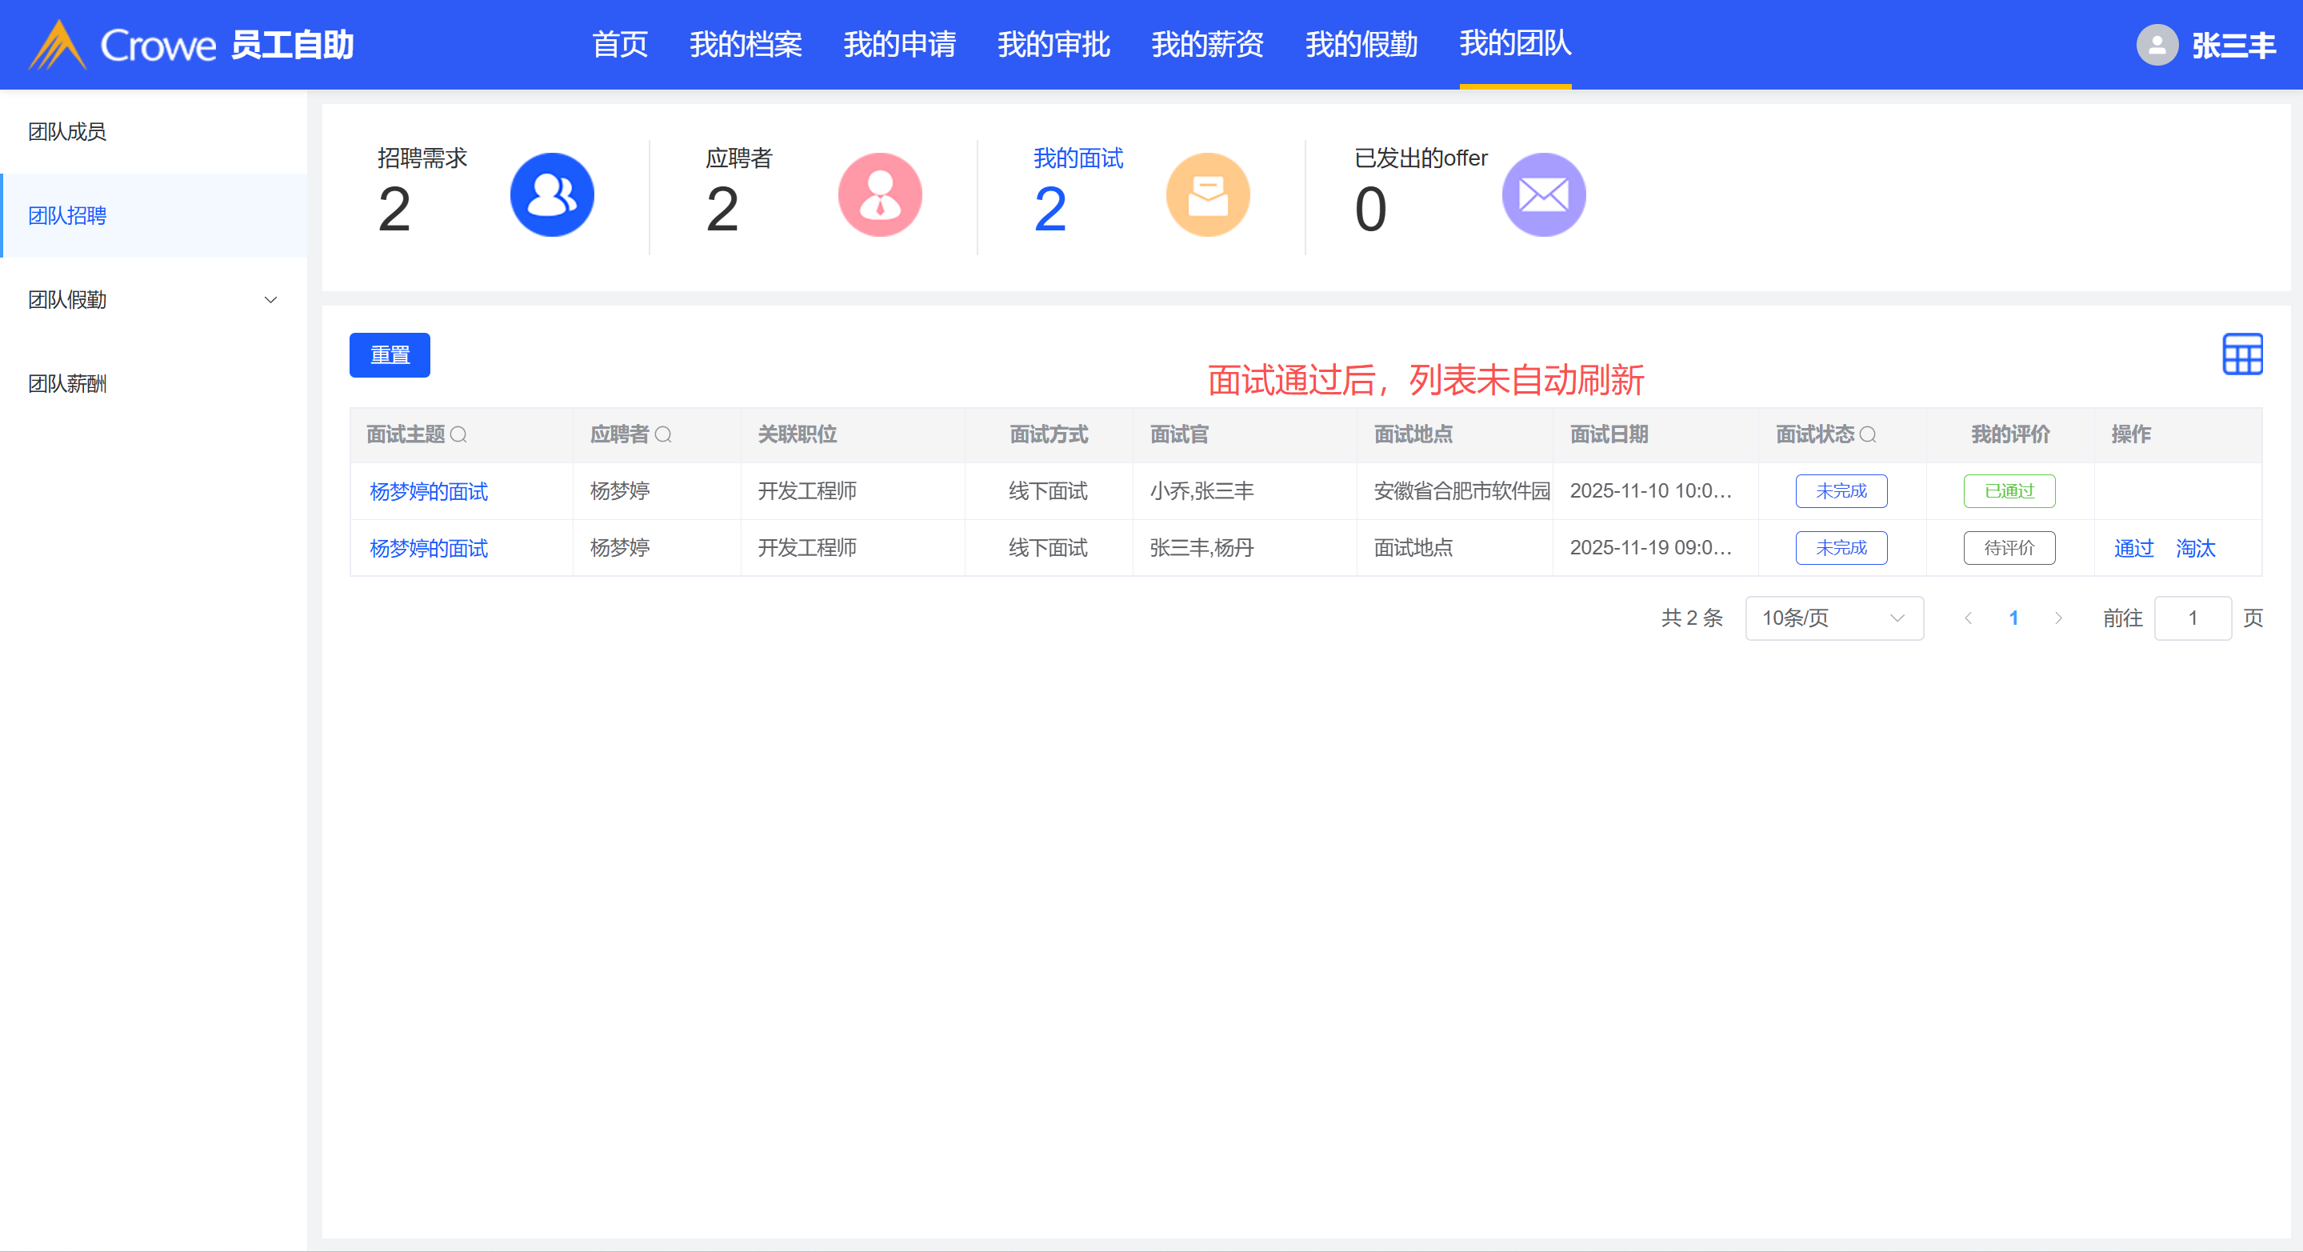Go to next page arrow

click(x=2058, y=618)
